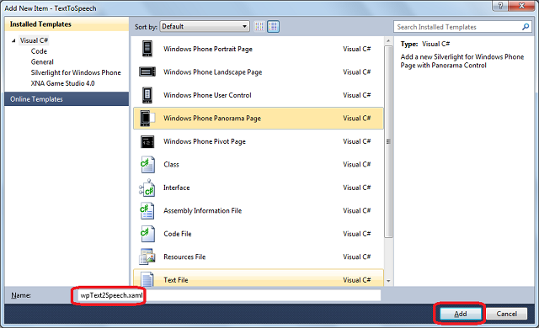Click the Windows Phone User Control icon
The image size is (539, 328).
tap(147, 95)
